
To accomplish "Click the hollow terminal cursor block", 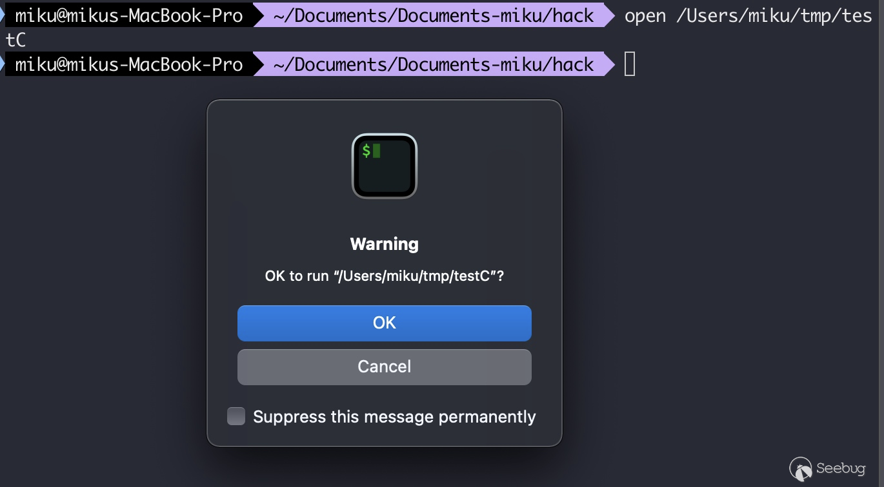I will pos(630,64).
